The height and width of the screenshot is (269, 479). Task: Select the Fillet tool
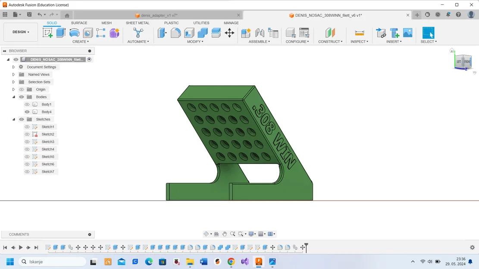click(x=175, y=33)
